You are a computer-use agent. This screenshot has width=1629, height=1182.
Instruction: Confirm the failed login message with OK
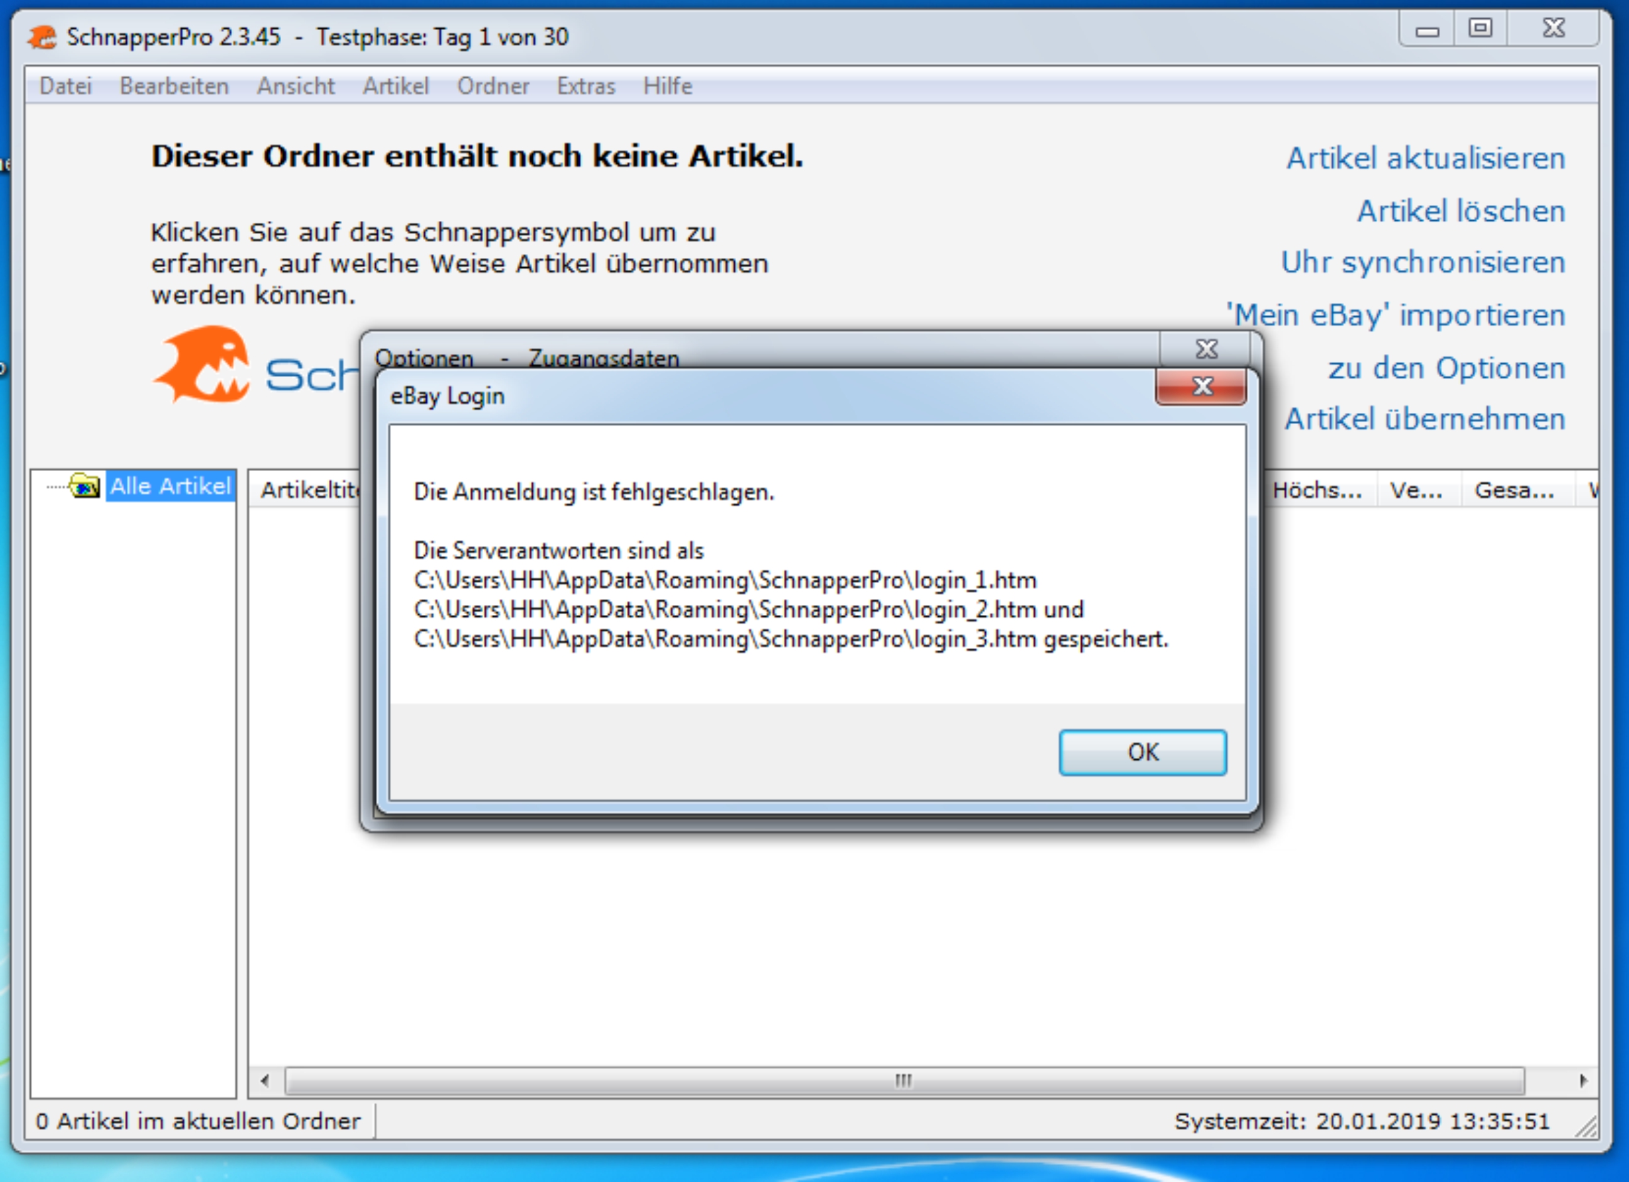[1143, 752]
